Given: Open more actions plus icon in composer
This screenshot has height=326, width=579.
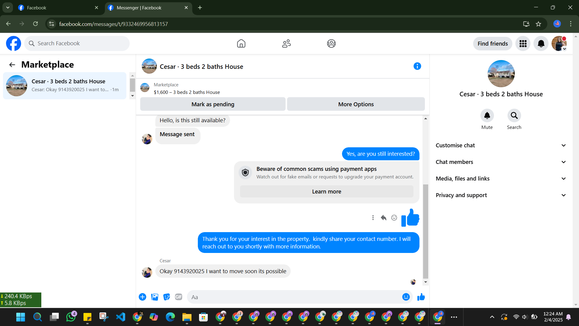Looking at the screenshot, I should [x=142, y=297].
